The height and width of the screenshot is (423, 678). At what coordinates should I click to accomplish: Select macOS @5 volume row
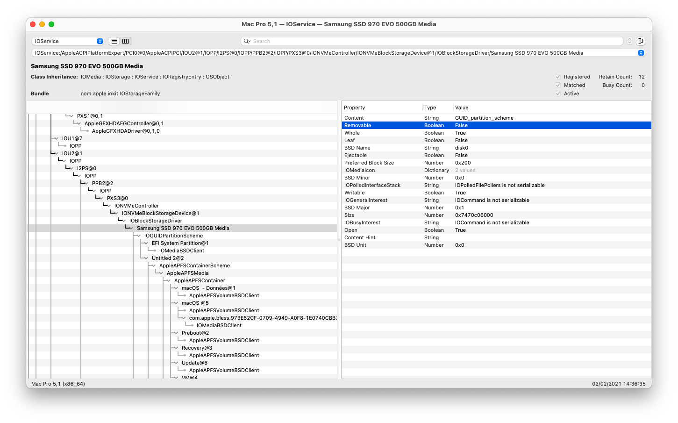[x=182, y=303]
